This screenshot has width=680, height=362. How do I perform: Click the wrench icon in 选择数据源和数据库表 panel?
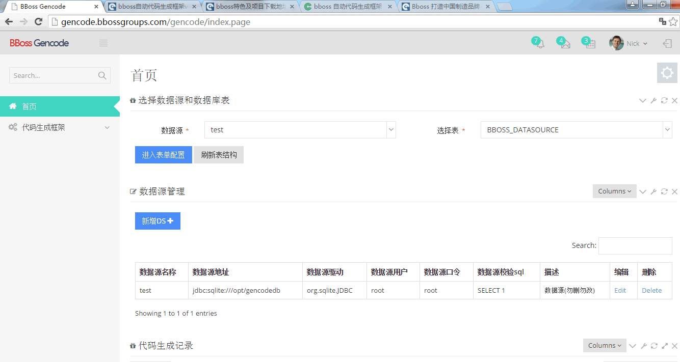[x=653, y=100]
